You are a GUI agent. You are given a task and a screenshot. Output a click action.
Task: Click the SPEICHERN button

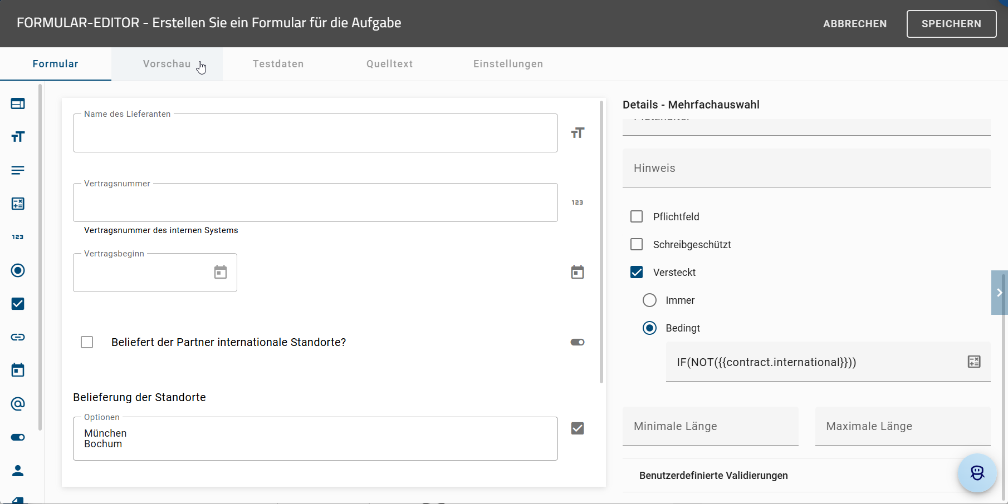(x=951, y=23)
